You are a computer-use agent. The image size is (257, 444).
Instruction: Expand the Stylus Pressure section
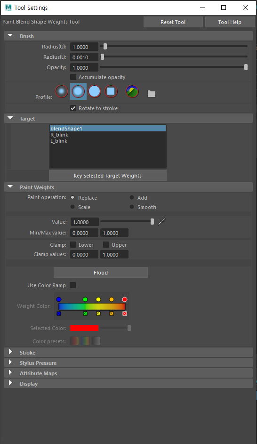[x=10, y=363]
